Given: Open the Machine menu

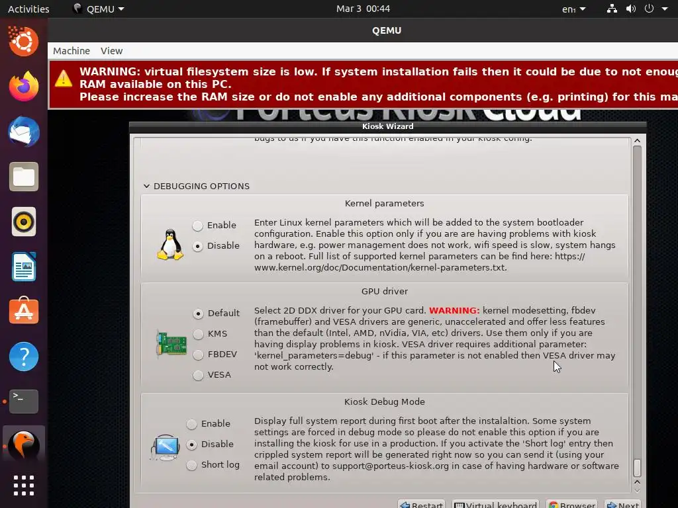Looking at the screenshot, I should coord(72,51).
